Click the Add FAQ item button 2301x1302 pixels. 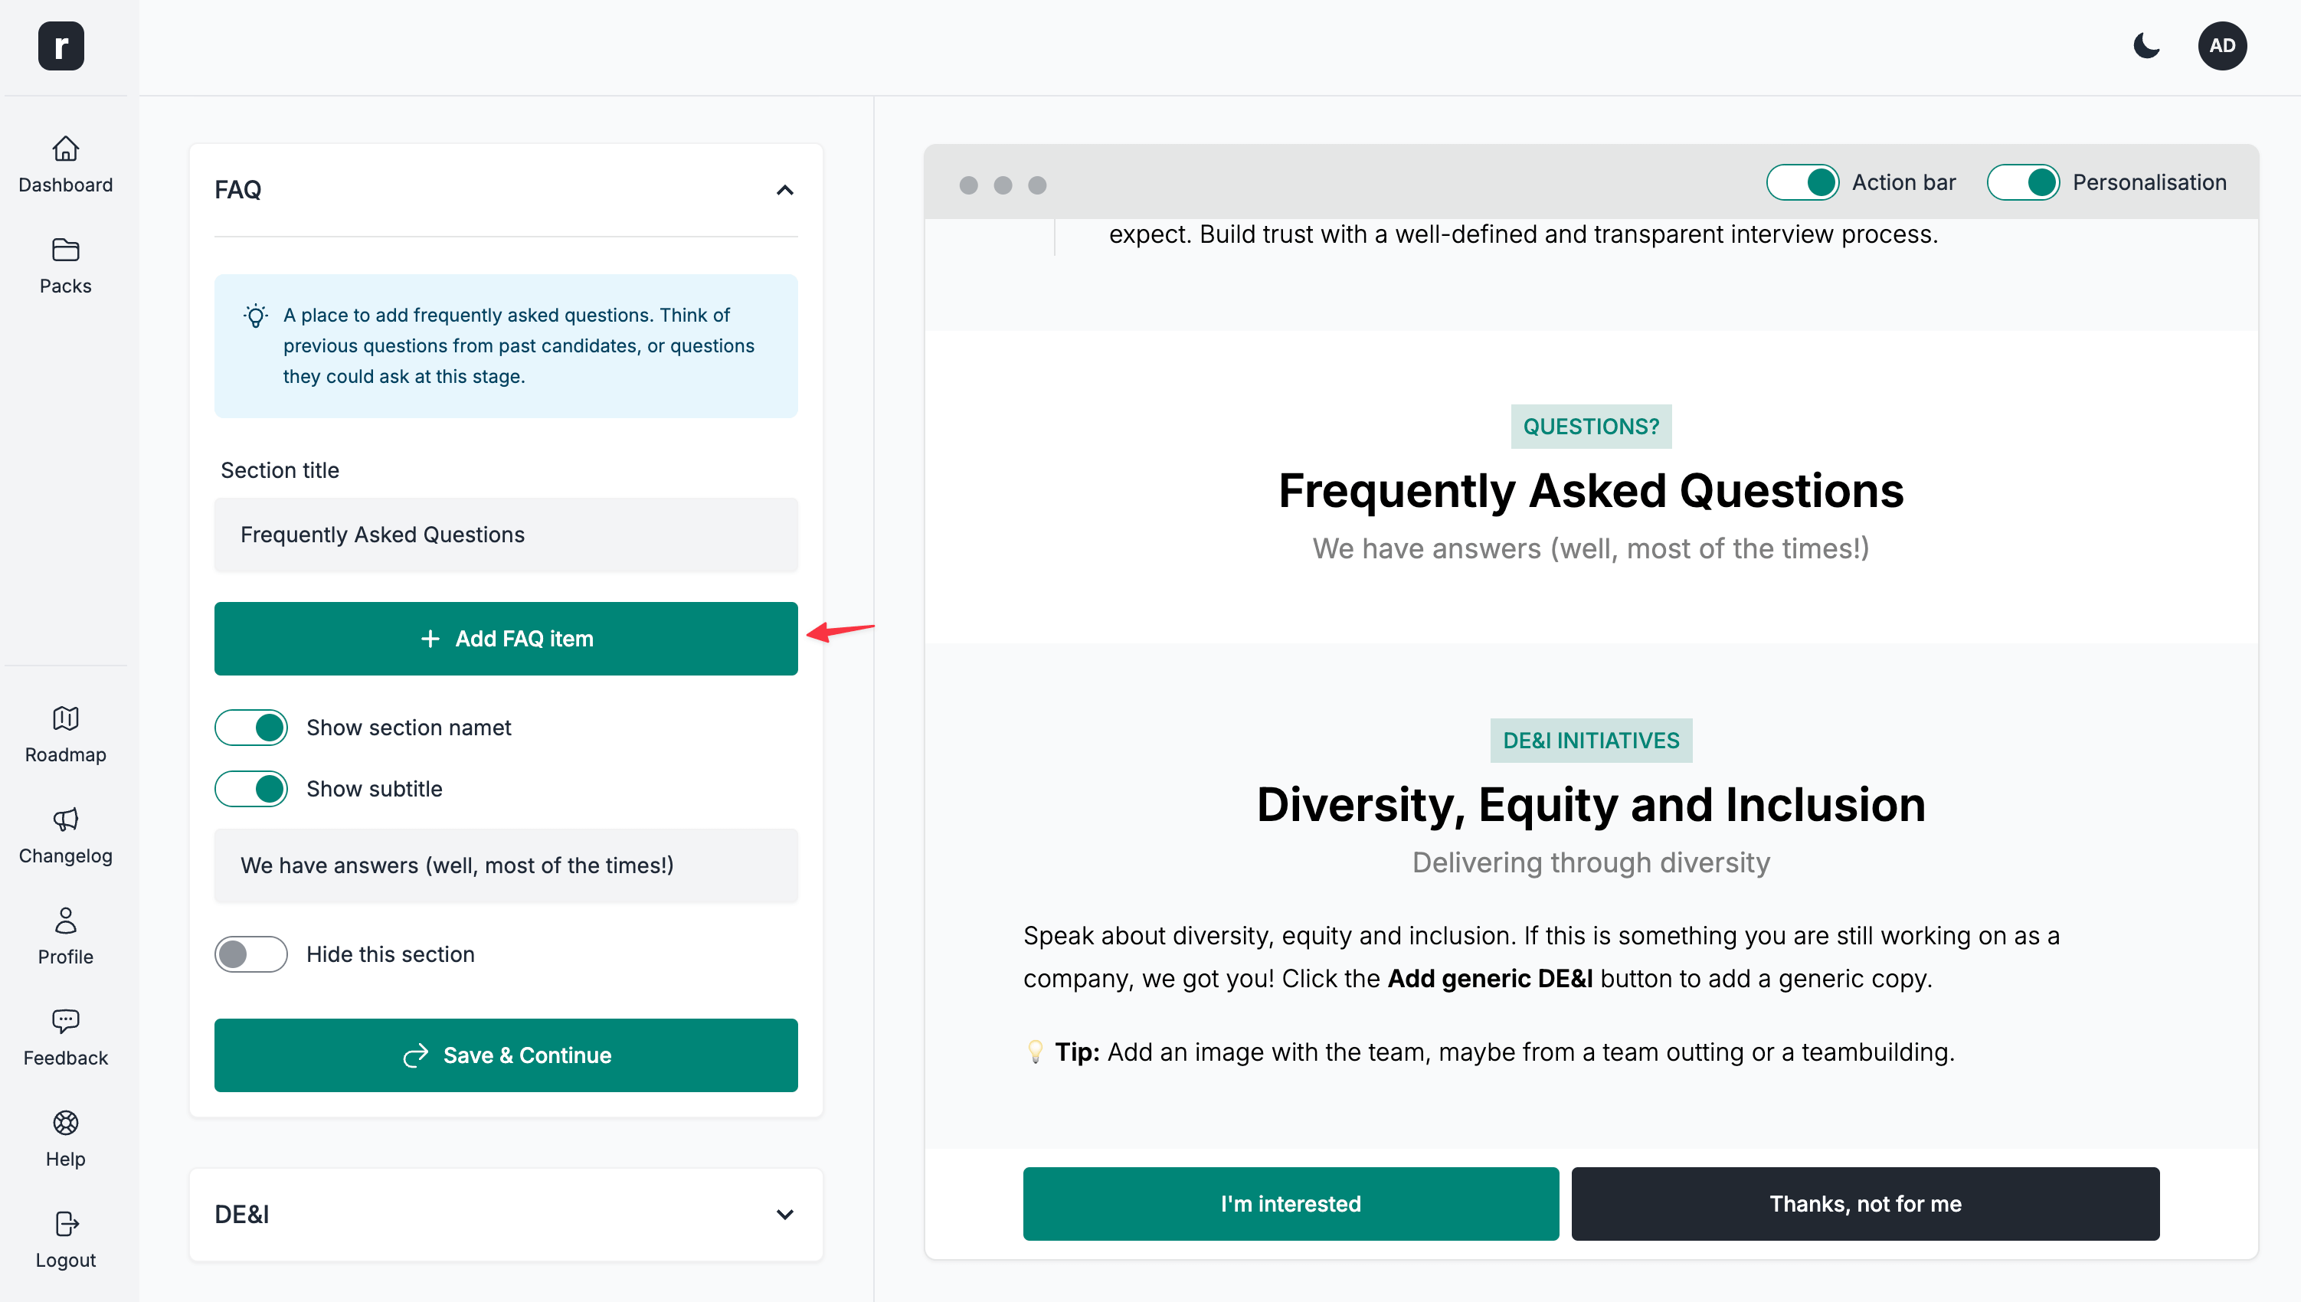point(506,639)
